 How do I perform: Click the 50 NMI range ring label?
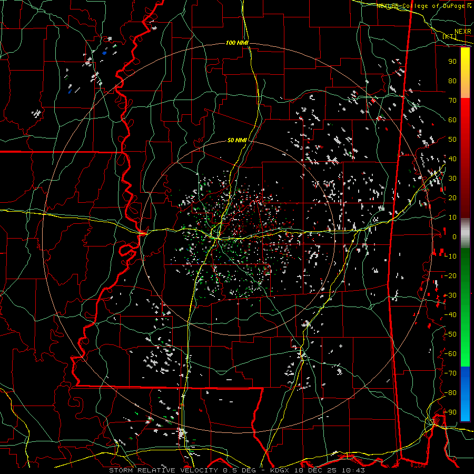(x=238, y=140)
